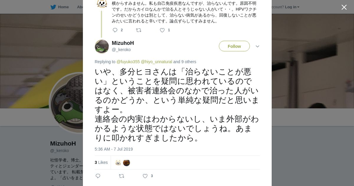
Task: Open the 5:36 AM - 7 Jul 2019 timestamp
Action: coord(114,149)
